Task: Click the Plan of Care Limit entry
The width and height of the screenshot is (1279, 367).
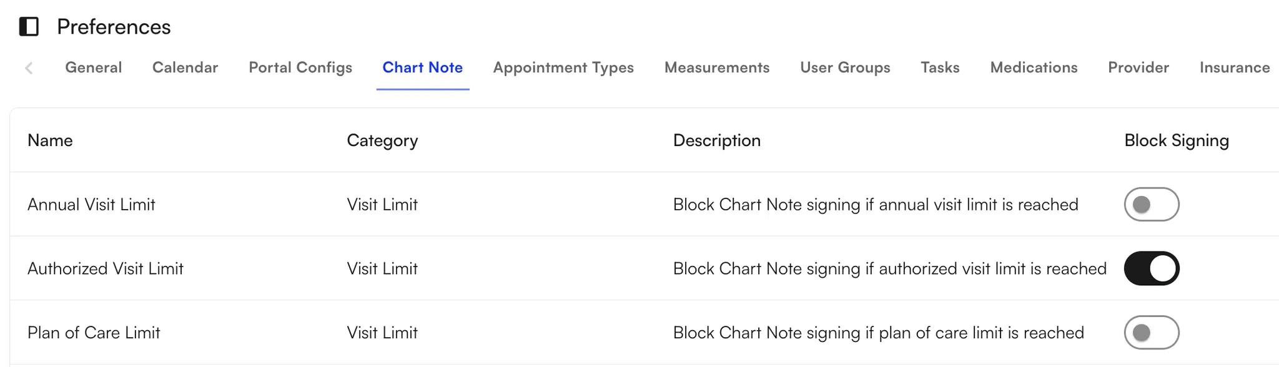Action: pos(94,333)
